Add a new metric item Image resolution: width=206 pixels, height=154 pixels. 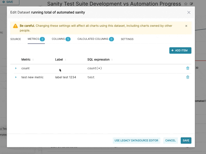[x=180, y=50]
